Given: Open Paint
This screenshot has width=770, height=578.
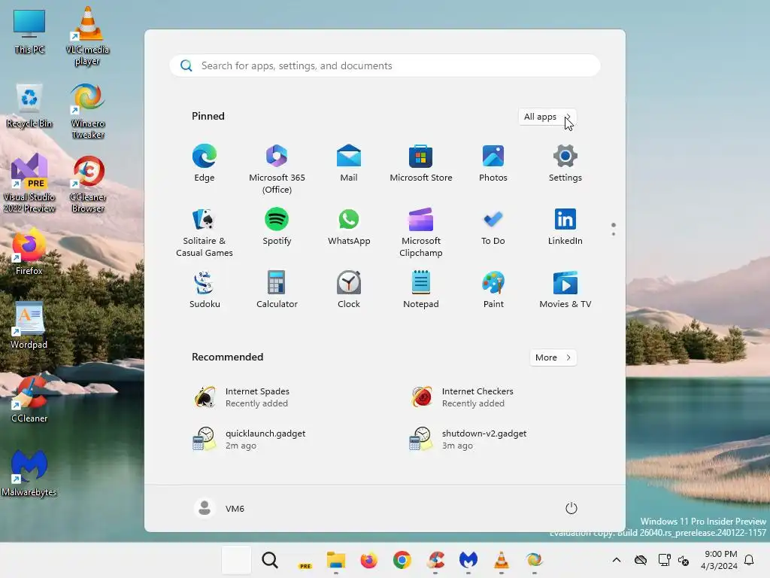Looking at the screenshot, I should pos(493,290).
